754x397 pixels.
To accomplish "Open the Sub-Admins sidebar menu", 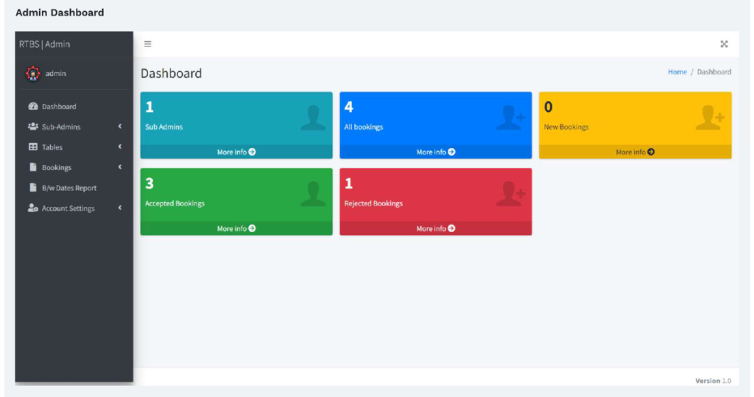I will click(x=74, y=127).
